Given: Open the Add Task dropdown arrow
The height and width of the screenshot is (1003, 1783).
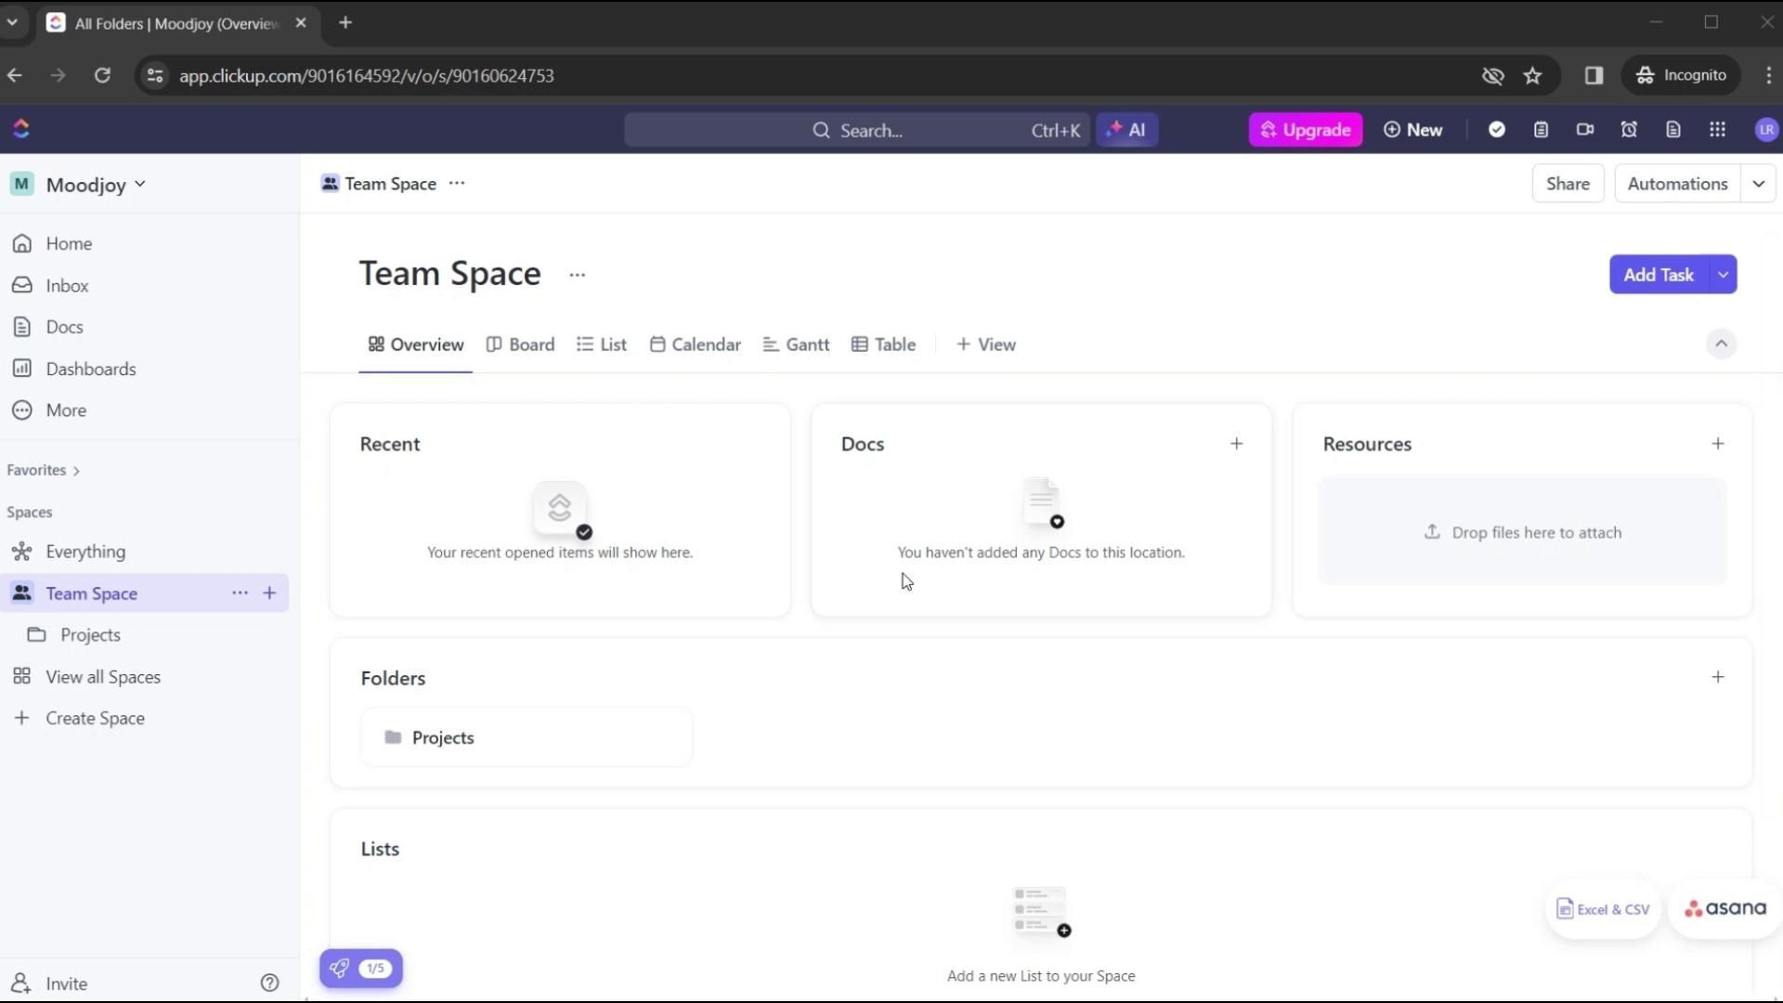Looking at the screenshot, I should click(x=1724, y=275).
